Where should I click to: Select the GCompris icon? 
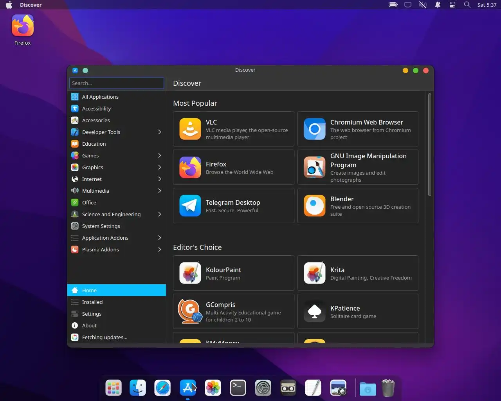point(190,311)
